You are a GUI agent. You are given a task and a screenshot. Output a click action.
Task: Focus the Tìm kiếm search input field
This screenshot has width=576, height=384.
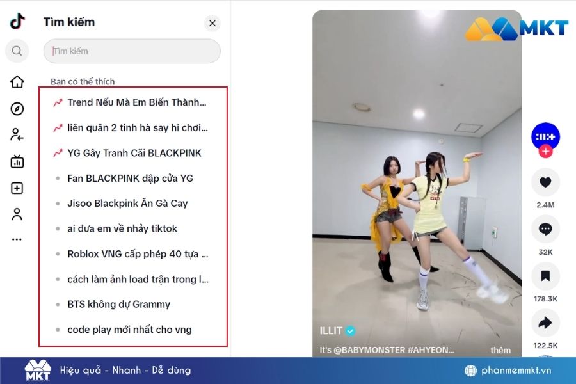click(132, 51)
